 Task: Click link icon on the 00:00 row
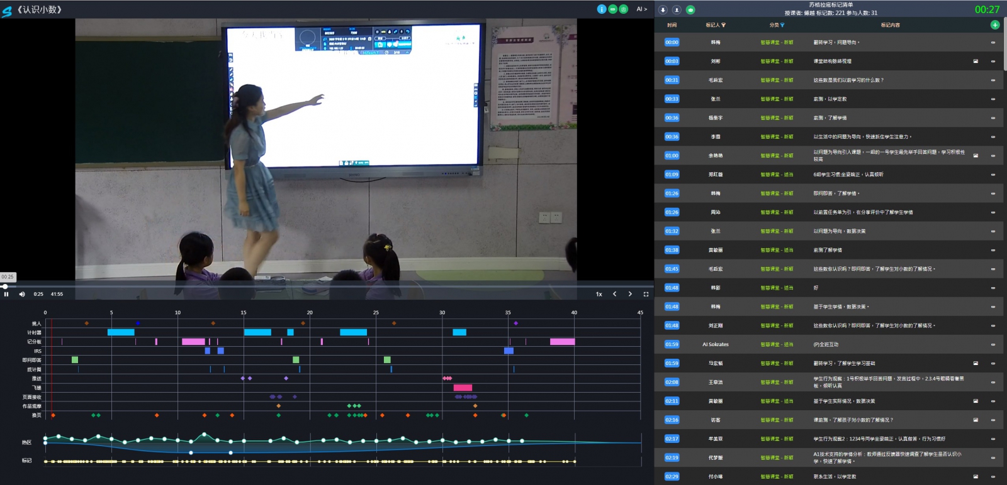(x=993, y=43)
